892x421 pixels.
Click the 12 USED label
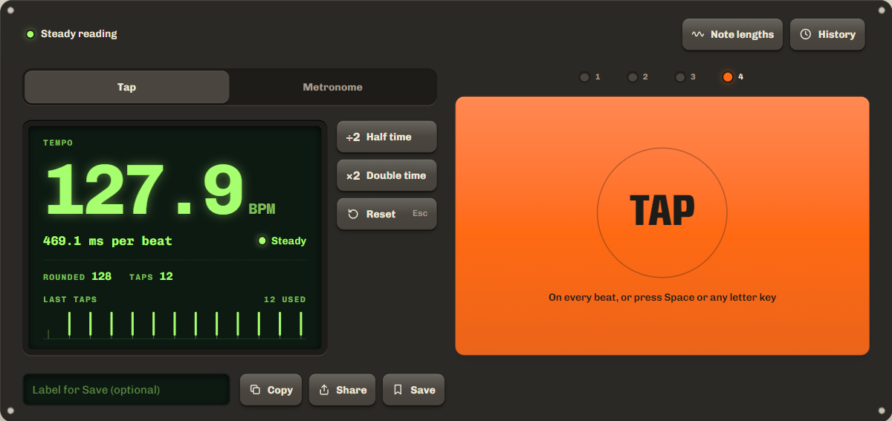click(x=285, y=300)
